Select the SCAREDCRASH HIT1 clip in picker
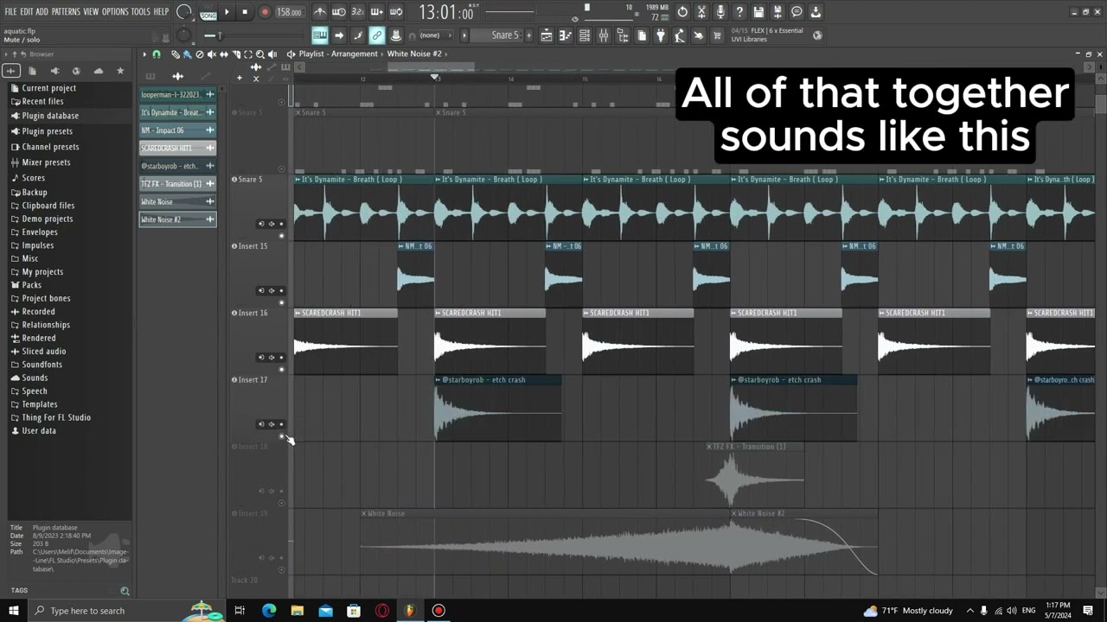This screenshot has width=1107, height=622. (x=177, y=148)
